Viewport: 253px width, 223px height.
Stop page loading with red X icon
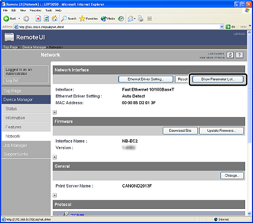(38, 19)
